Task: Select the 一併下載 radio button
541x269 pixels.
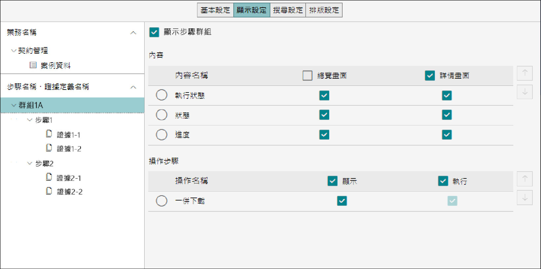Action: coord(161,201)
